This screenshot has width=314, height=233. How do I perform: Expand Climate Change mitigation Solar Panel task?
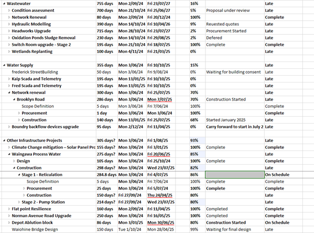coord(9,148)
